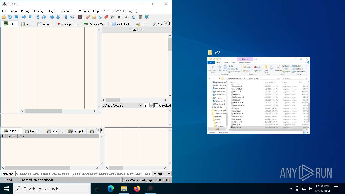This screenshot has width=345, height=194.
Task: Run the program with the arrow icon
Action: 24,17
